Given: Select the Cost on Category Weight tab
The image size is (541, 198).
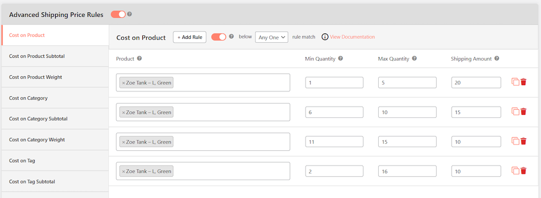Looking at the screenshot, I should 55,140.
